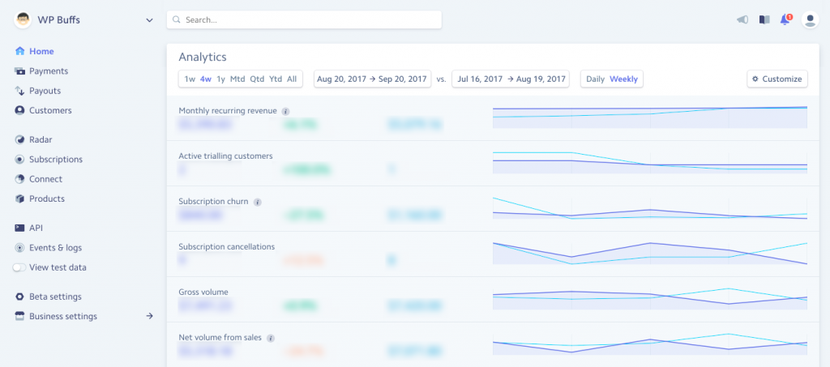Image resolution: width=830 pixels, height=367 pixels.
Task: Click the Customize button
Action: pyautogui.click(x=777, y=79)
